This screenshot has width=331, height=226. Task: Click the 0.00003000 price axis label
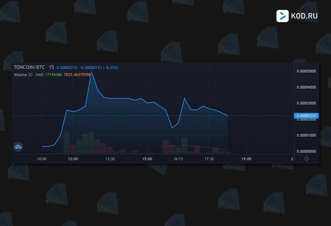tap(306, 103)
